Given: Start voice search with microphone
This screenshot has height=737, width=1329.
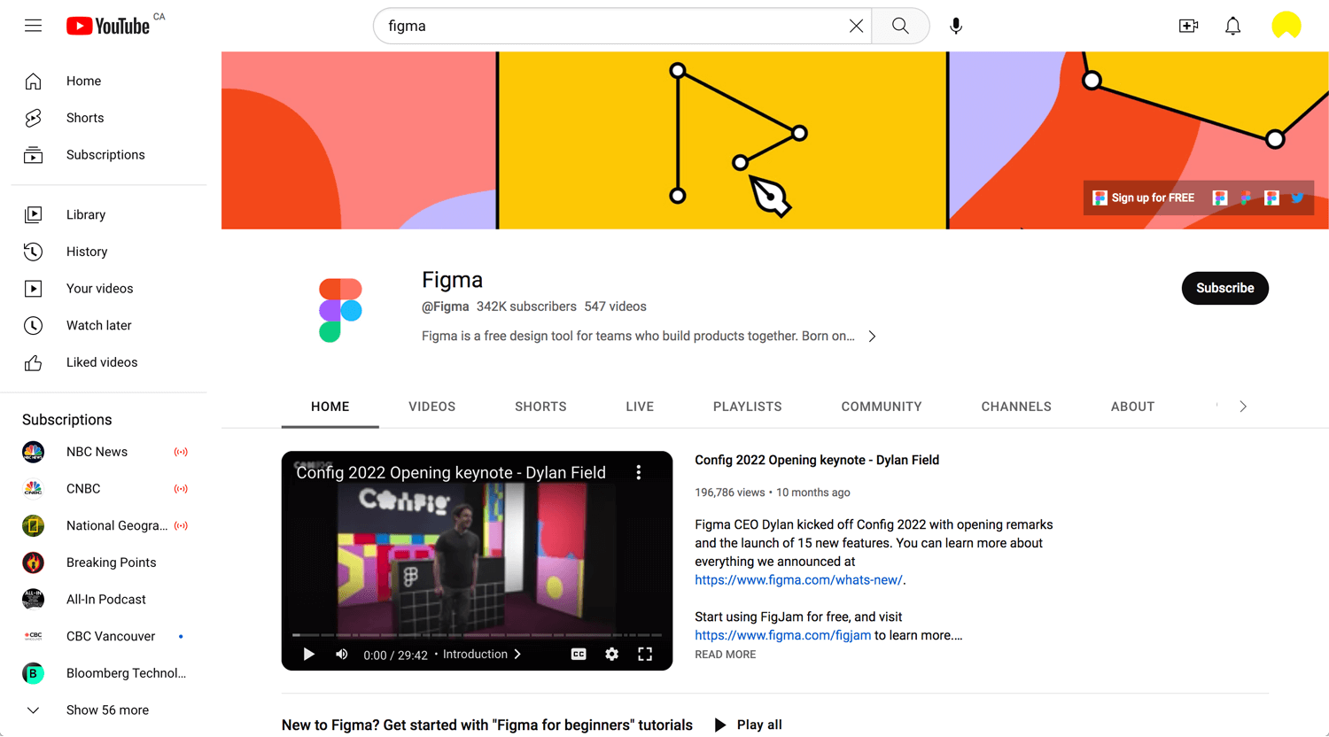Looking at the screenshot, I should point(956,26).
